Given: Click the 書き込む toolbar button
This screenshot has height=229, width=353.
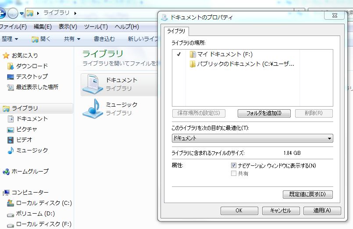Looking at the screenshot, I should pos(104,39).
